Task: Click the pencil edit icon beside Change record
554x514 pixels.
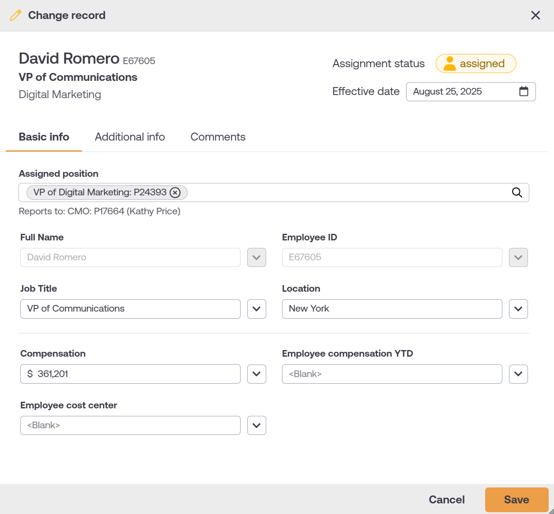Action: click(16, 15)
